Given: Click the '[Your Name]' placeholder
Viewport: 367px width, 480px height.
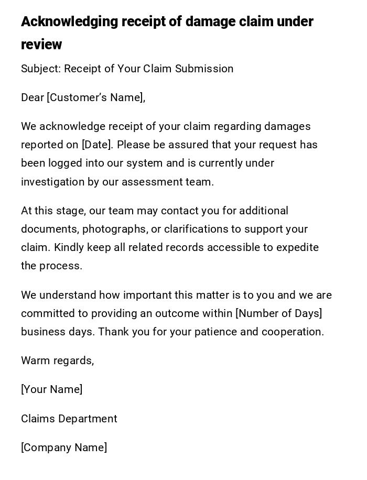Looking at the screenshot, I should (51, 389).
